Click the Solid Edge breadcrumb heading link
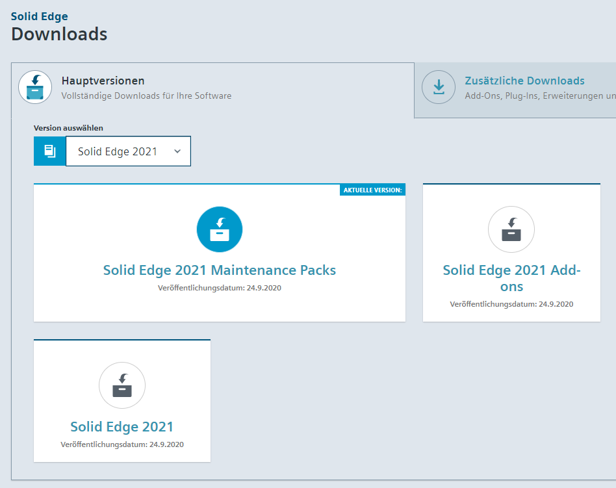The height and width of the screenshot is (488, 616). pos(39,16)
